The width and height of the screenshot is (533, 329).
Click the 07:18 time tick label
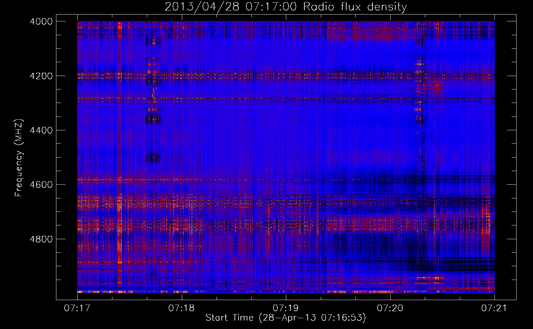[x=182, y=308]
